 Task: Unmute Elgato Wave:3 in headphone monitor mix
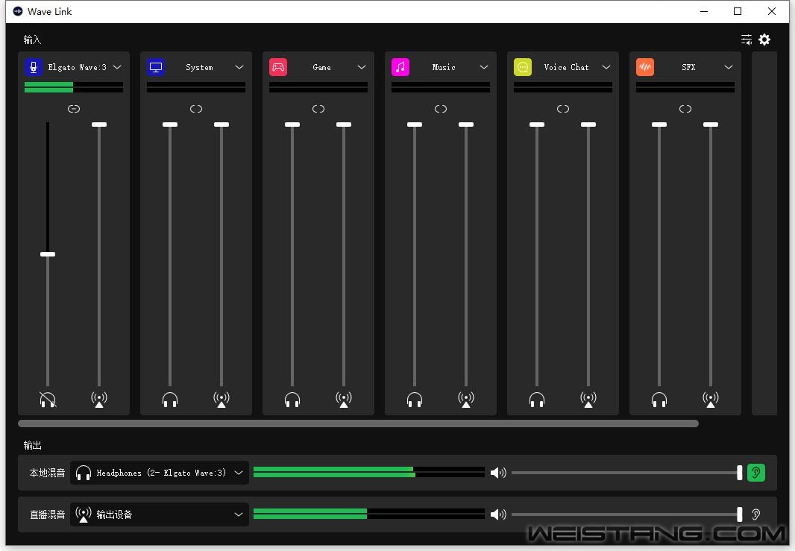[x=48, y=400]
